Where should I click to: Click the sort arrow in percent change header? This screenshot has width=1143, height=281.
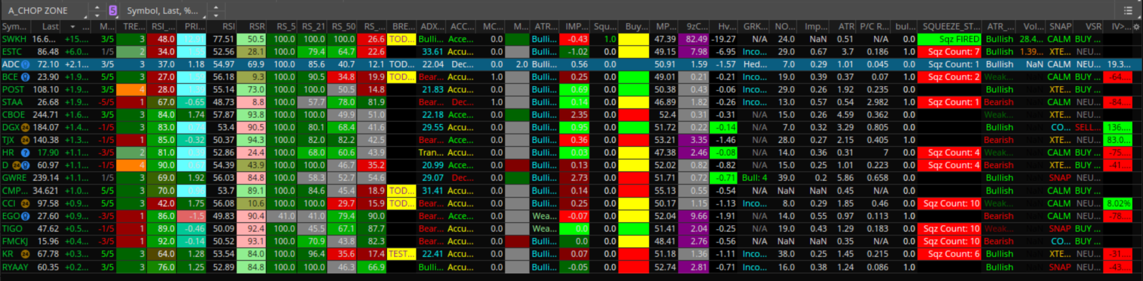click(73, 26)
